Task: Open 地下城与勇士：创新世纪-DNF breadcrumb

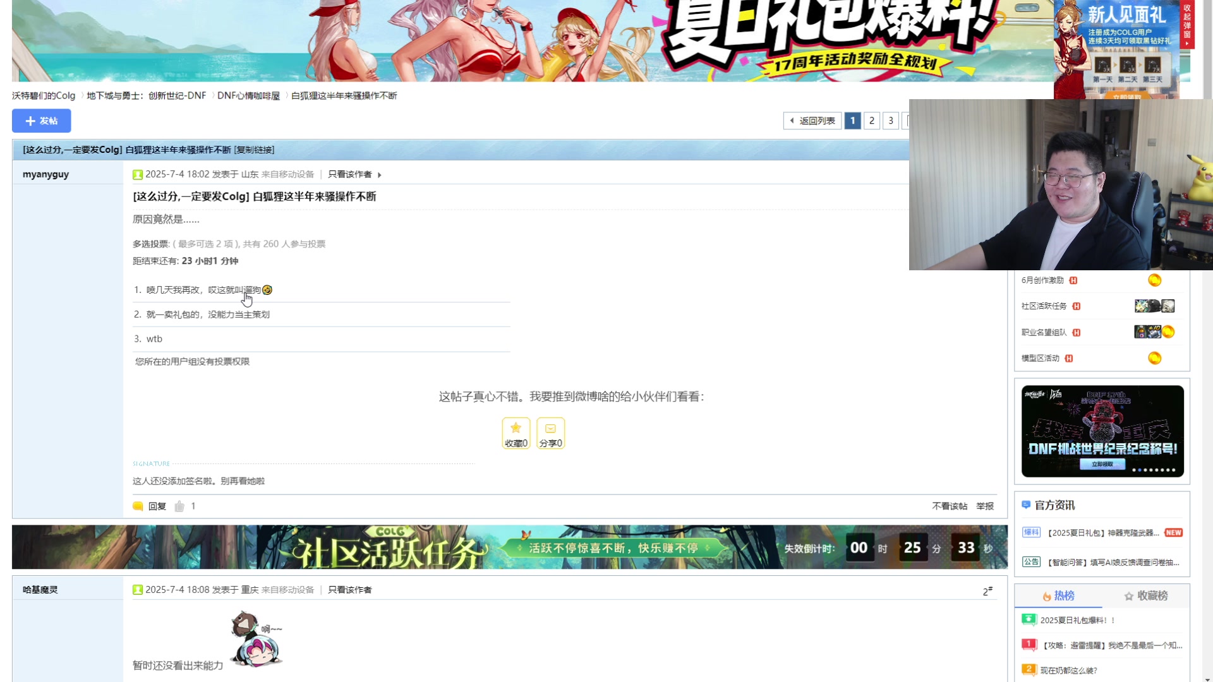Action: pos(146,96)
